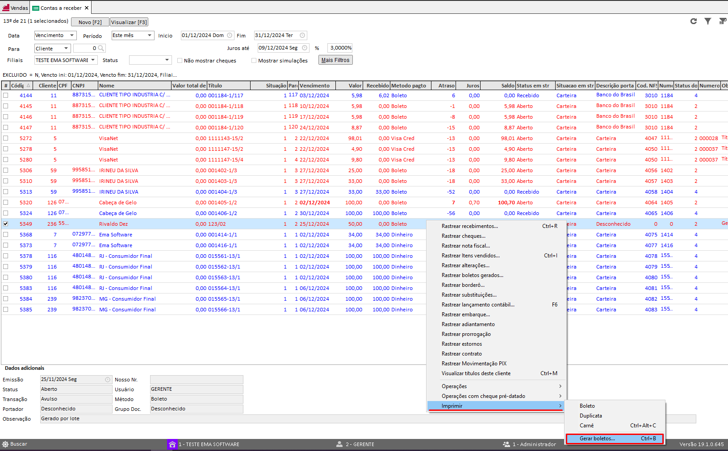The image size is (728, 451).
Task: Open the calendar icon in Juros até field
Action: click(x=305, y=48)
